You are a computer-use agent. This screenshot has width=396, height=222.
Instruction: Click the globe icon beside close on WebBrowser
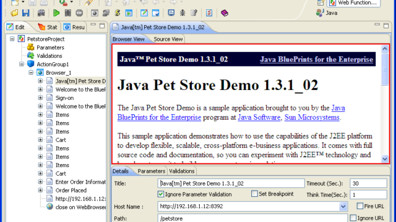[x=49, y=207]
